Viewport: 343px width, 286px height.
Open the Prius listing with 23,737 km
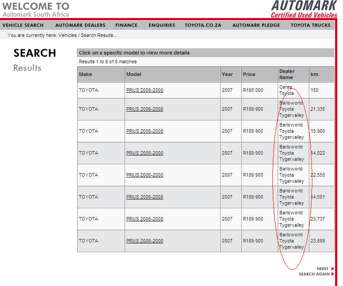tap(145, 219)
